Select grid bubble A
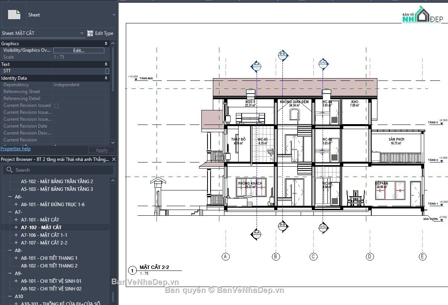 pos(226,256)
